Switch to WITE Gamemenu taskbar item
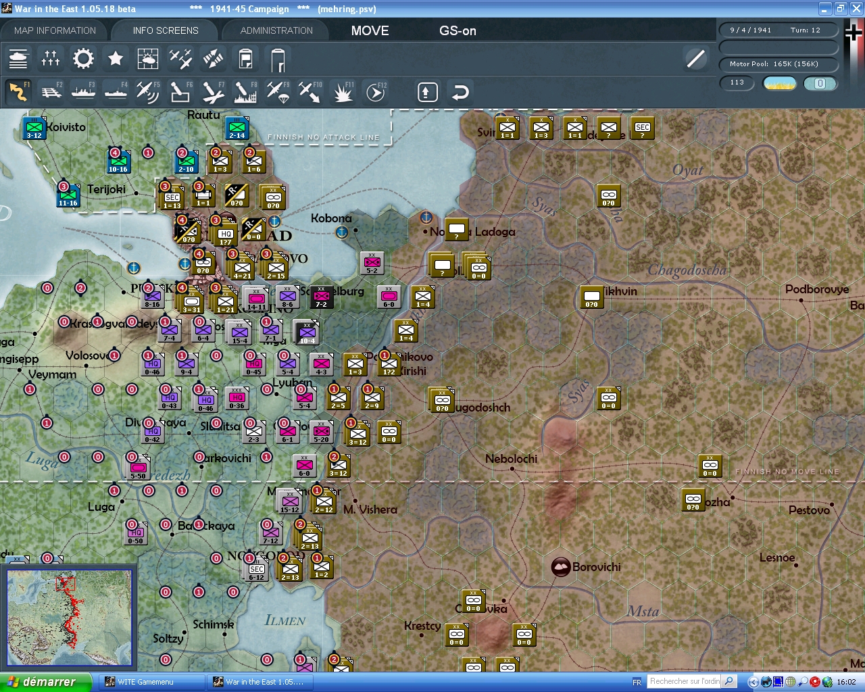Screen dimensions: 865x692 point(152,682)
